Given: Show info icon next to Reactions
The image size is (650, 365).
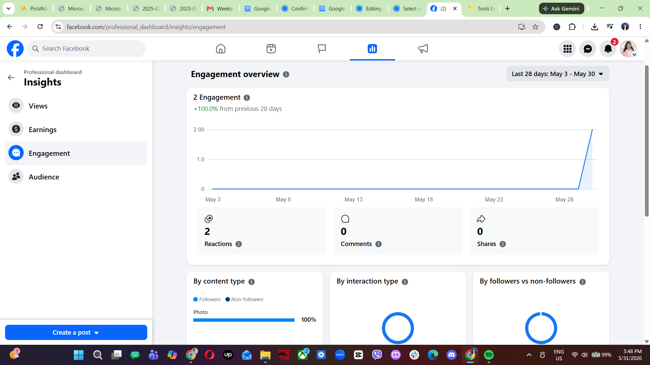Looking at the screenshot, I should [239, 244].
